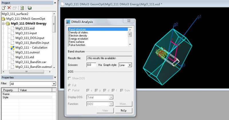The image size is (229, 120).
Task: Close the Properties panel with its X
Action: (x=55, y=77)
